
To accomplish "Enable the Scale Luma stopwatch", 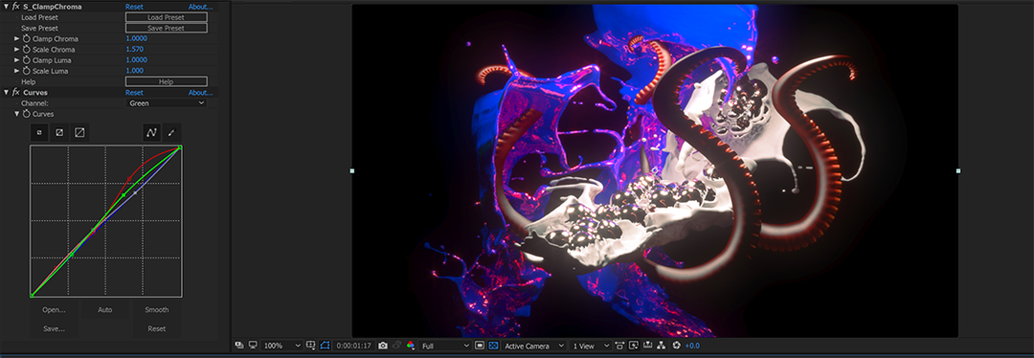I will pos(27,71).
